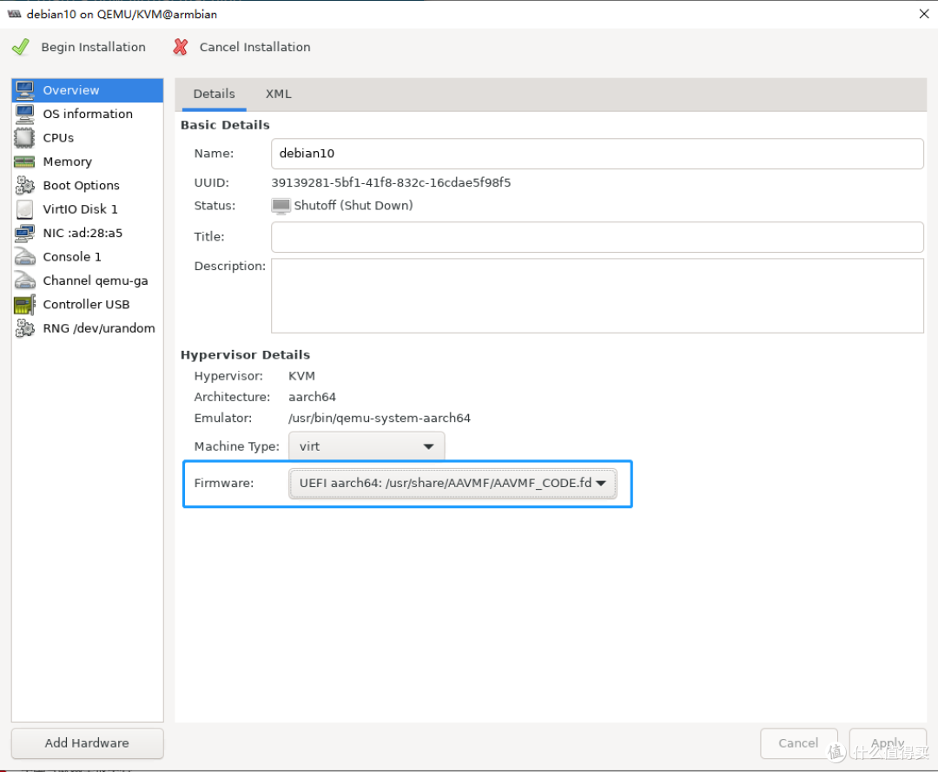
Task: Click the Basic Details heading
Action: pos(225,125)
